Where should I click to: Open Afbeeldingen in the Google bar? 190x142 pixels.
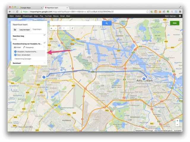[x=28, y=16]
